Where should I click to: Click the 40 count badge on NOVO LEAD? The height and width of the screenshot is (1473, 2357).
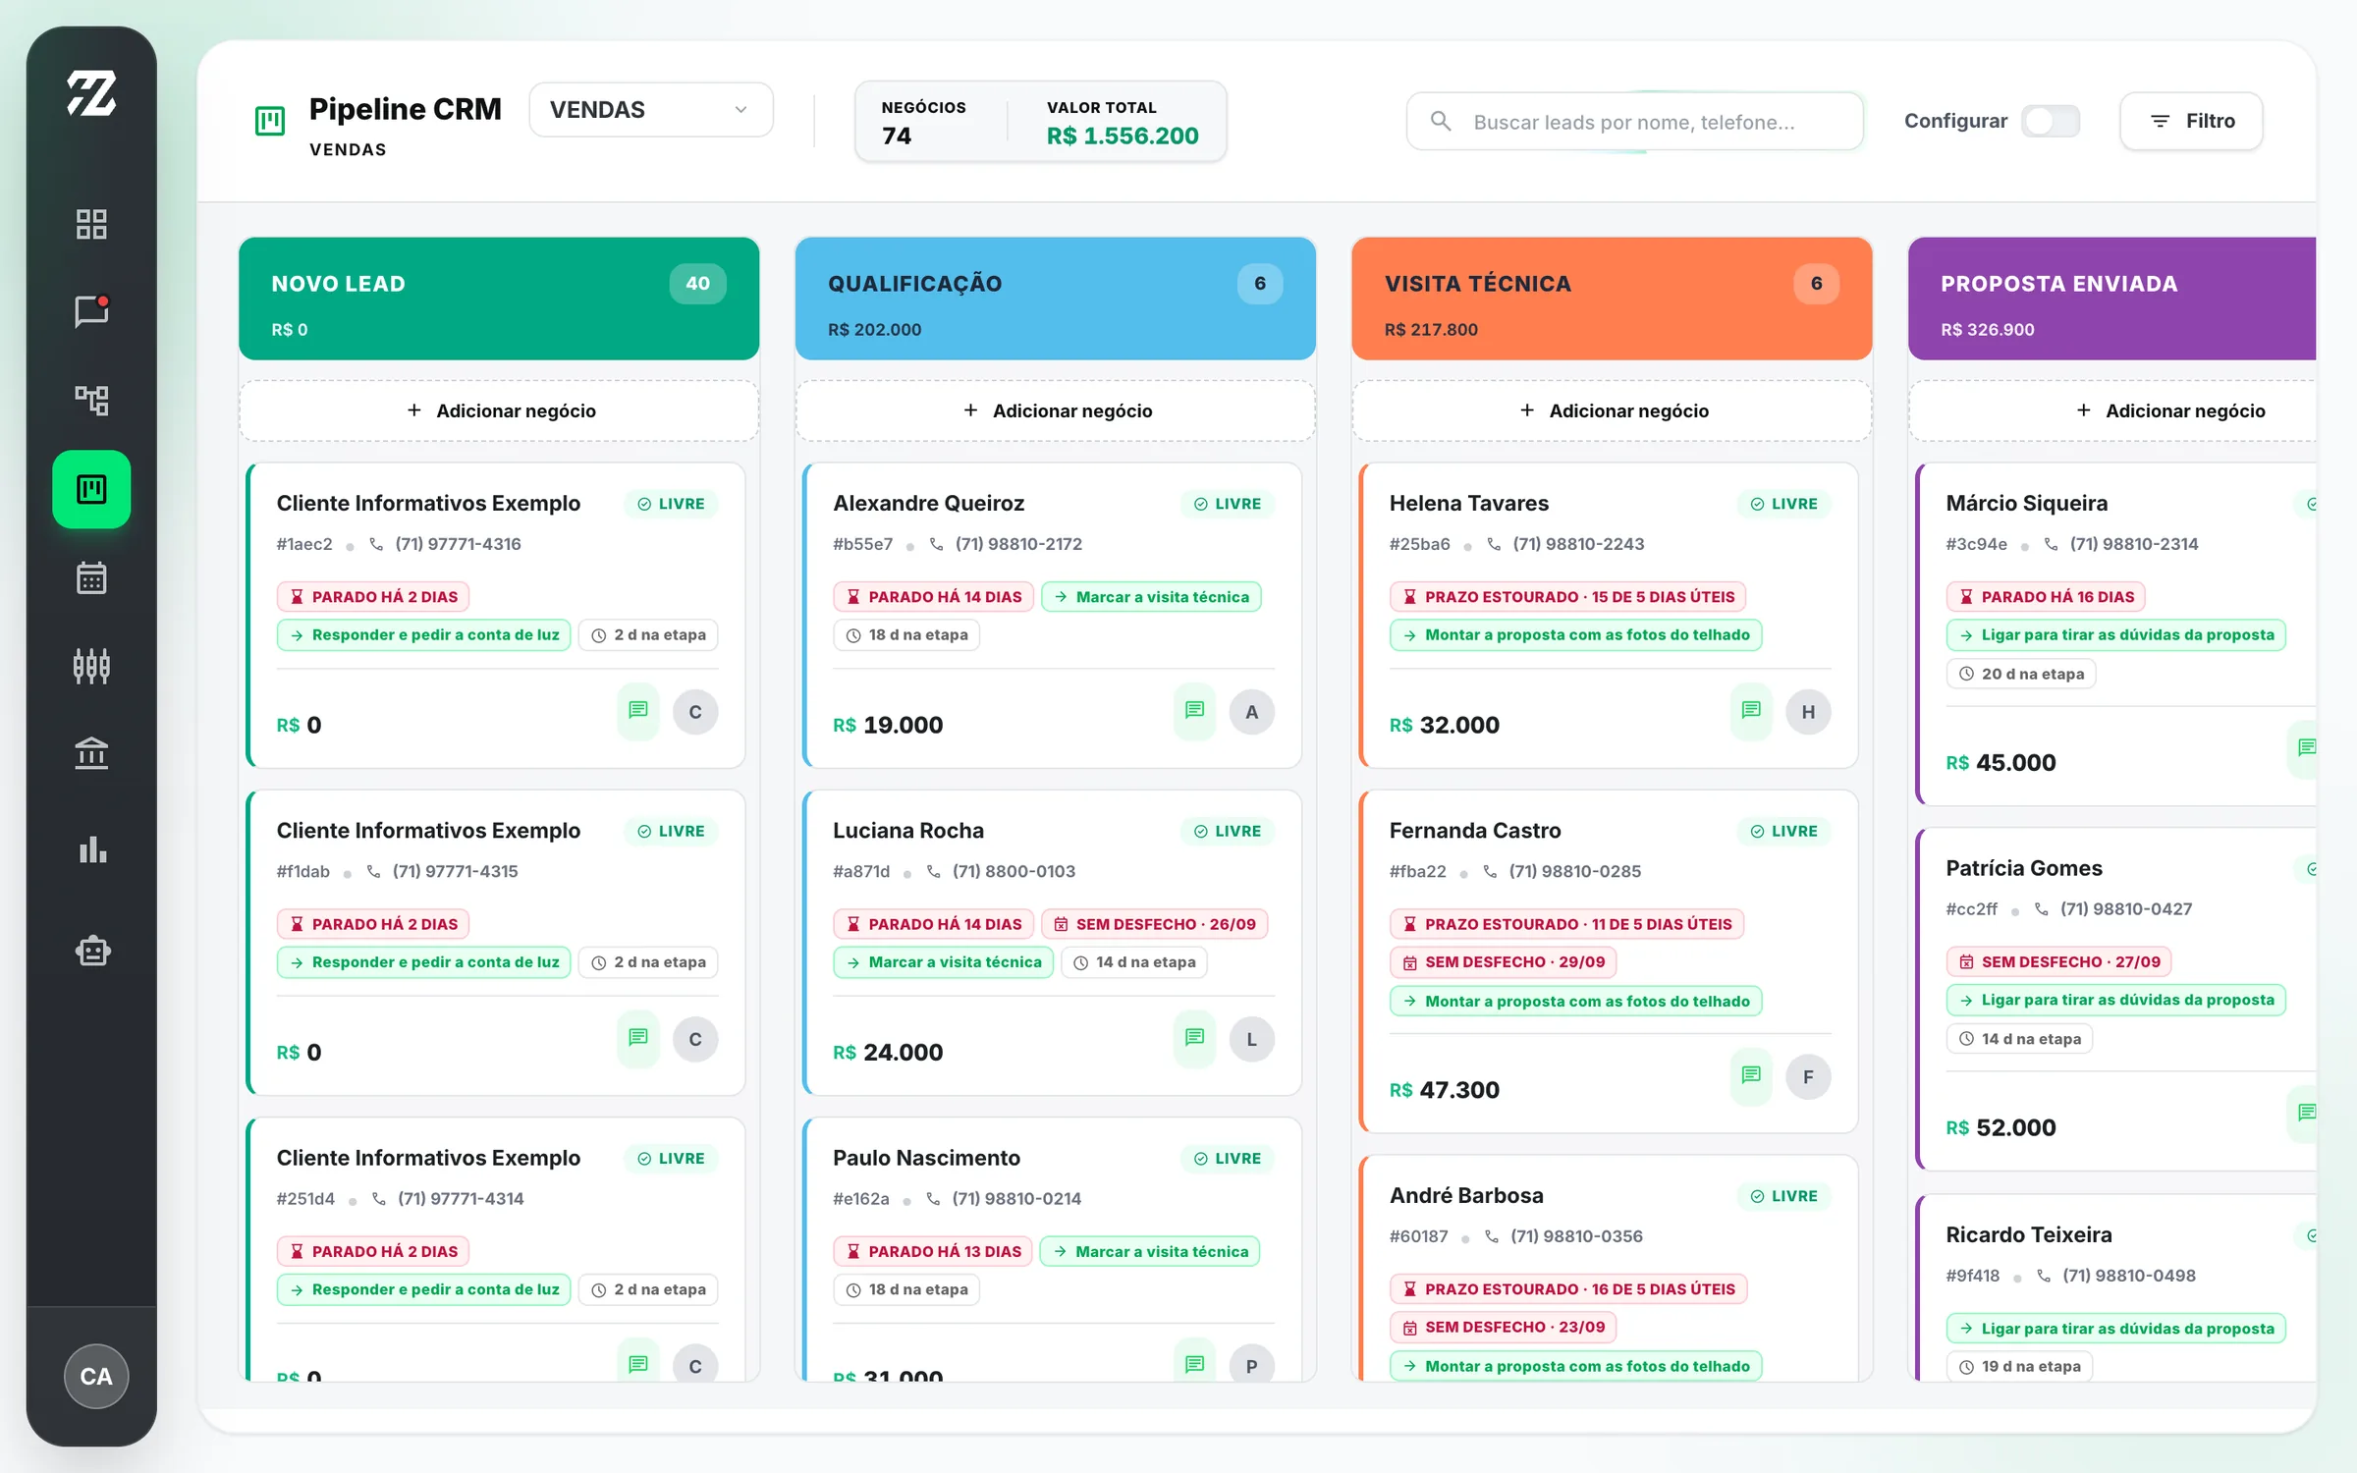[697, 284]
